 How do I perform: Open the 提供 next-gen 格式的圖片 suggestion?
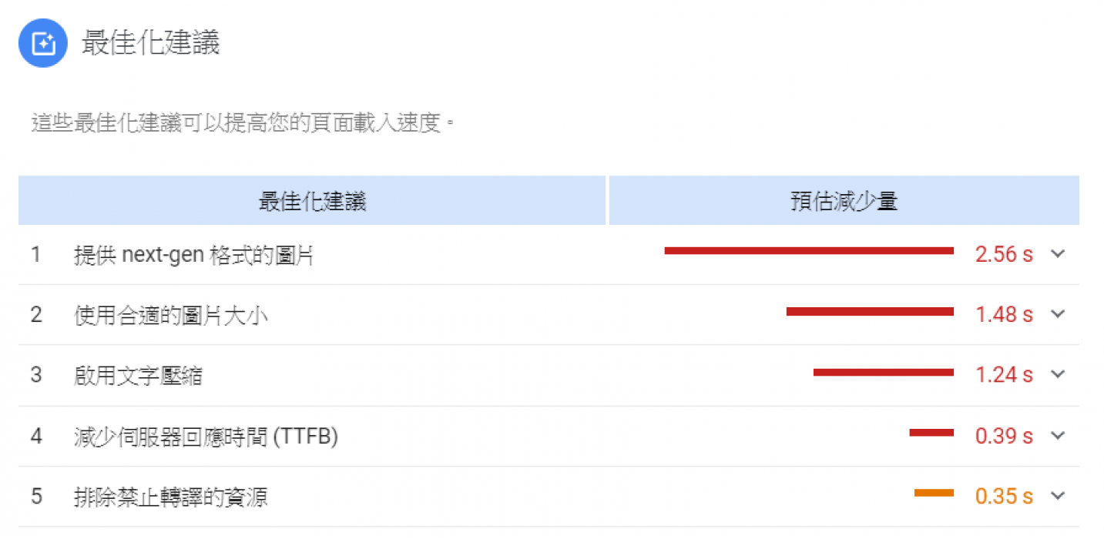[194, 255]
